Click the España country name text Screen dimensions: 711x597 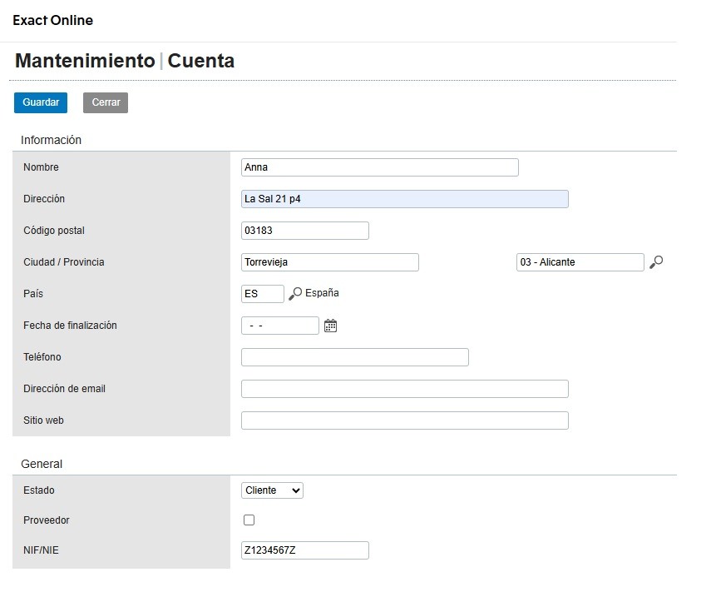pos(322,293)
